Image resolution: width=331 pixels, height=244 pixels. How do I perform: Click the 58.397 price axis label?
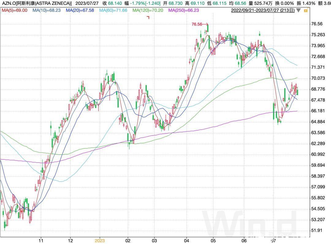click(x=318, y=176)
